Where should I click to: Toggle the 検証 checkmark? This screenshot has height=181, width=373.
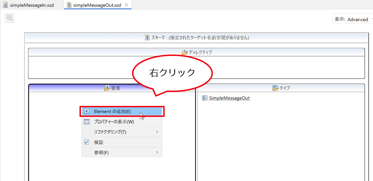click(87, 142)
